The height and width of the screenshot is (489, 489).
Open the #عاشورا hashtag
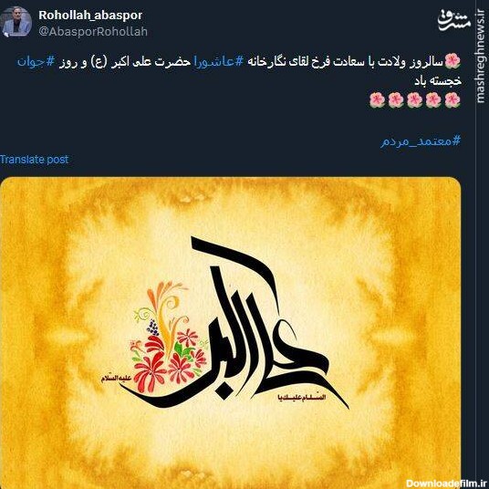tap(215, 61)
